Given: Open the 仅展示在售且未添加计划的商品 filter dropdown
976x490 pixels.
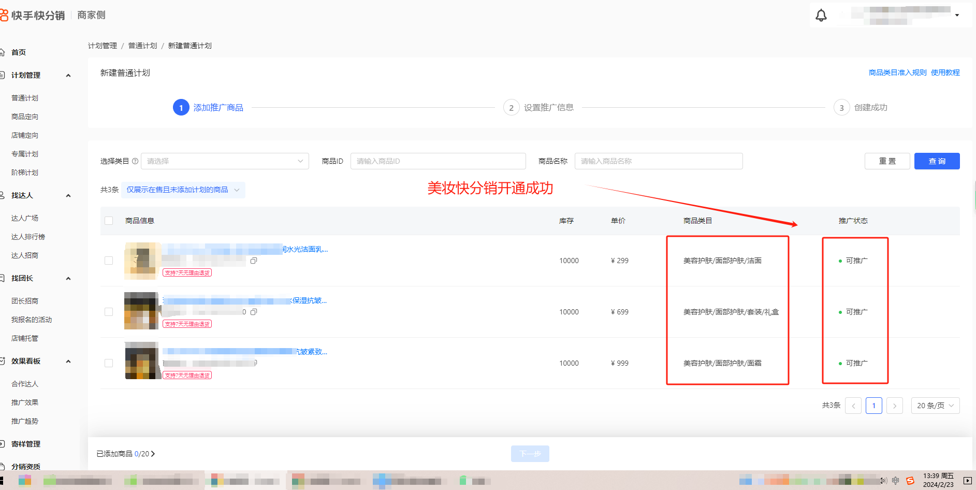Looking at the screenshot, I should [183, 190].
